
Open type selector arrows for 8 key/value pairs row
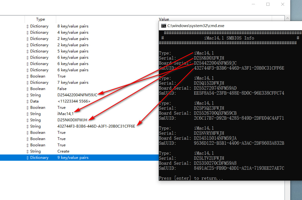coord(28,26)
